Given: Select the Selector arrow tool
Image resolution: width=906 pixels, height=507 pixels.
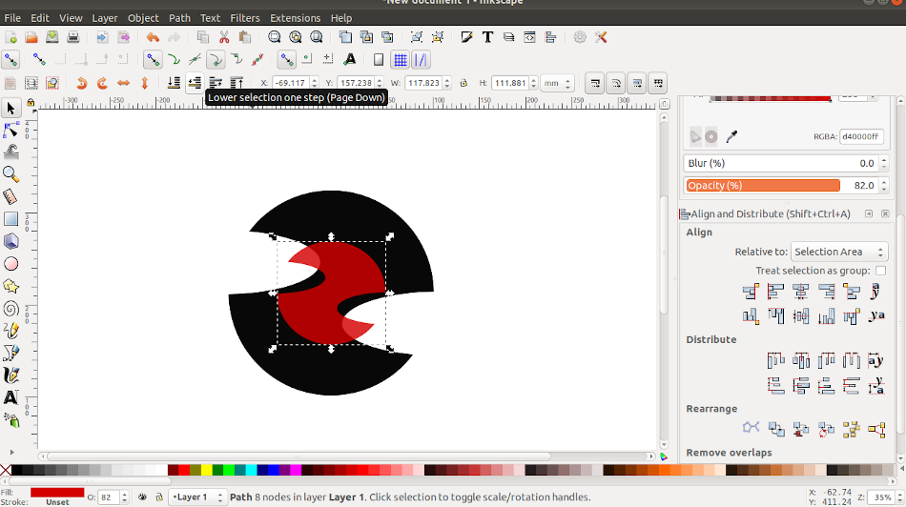Looking at the screenshot, I should [10, 108].
